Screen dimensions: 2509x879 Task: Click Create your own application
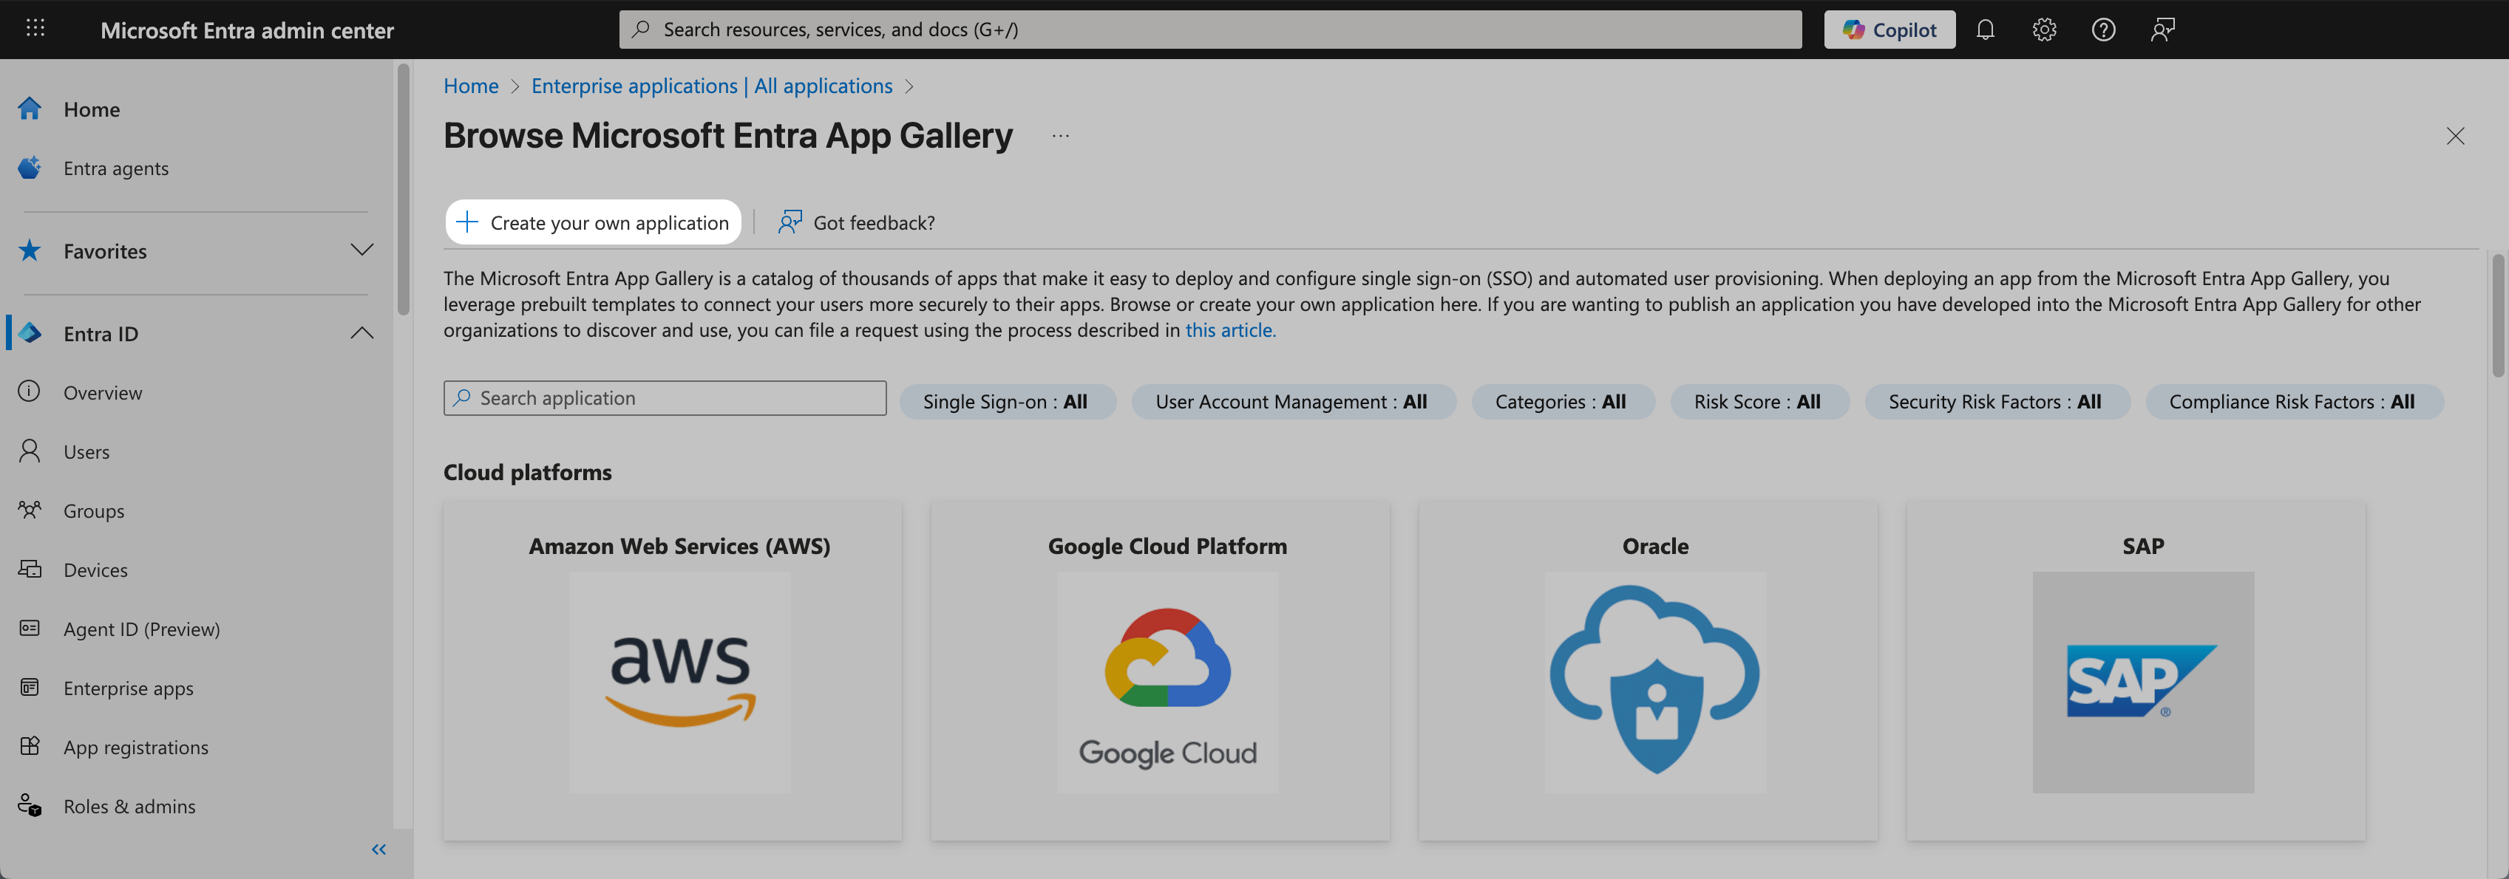point(593,222)
